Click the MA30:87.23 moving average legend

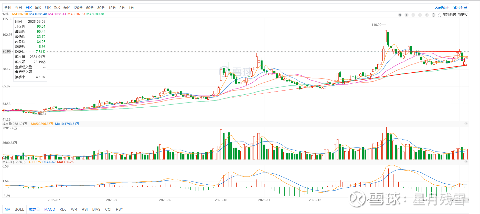pyautogui.click(x=76, y=14)
